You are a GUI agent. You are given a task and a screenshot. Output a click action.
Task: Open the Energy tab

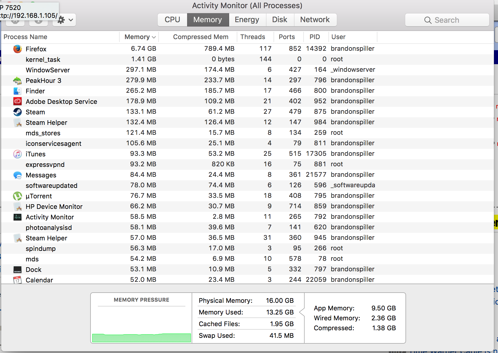click(x=247, y=20)
